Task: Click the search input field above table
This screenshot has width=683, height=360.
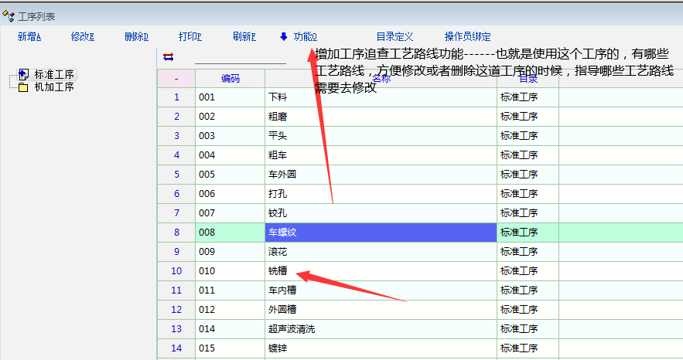Action: point(240,57)
